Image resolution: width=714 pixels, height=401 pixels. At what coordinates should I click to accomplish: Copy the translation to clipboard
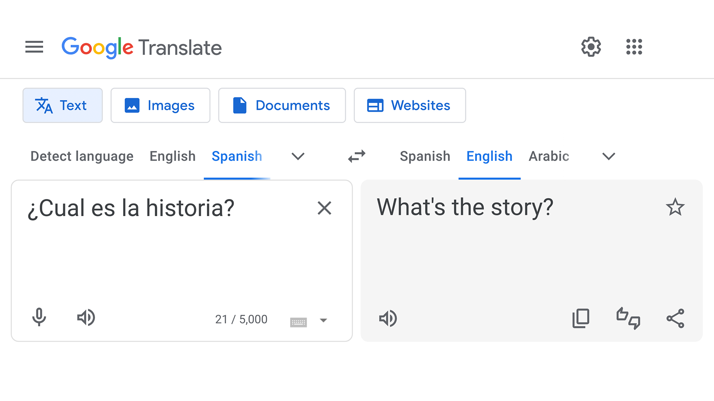coord(580,319)
